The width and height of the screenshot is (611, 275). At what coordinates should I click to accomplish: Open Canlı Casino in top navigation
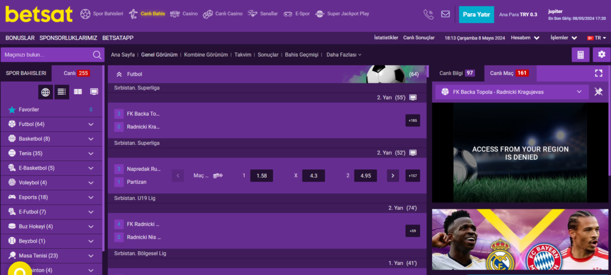tap(223, 14)
